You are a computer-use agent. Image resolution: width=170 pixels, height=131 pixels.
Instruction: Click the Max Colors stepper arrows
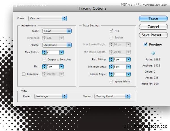[44, 52]
